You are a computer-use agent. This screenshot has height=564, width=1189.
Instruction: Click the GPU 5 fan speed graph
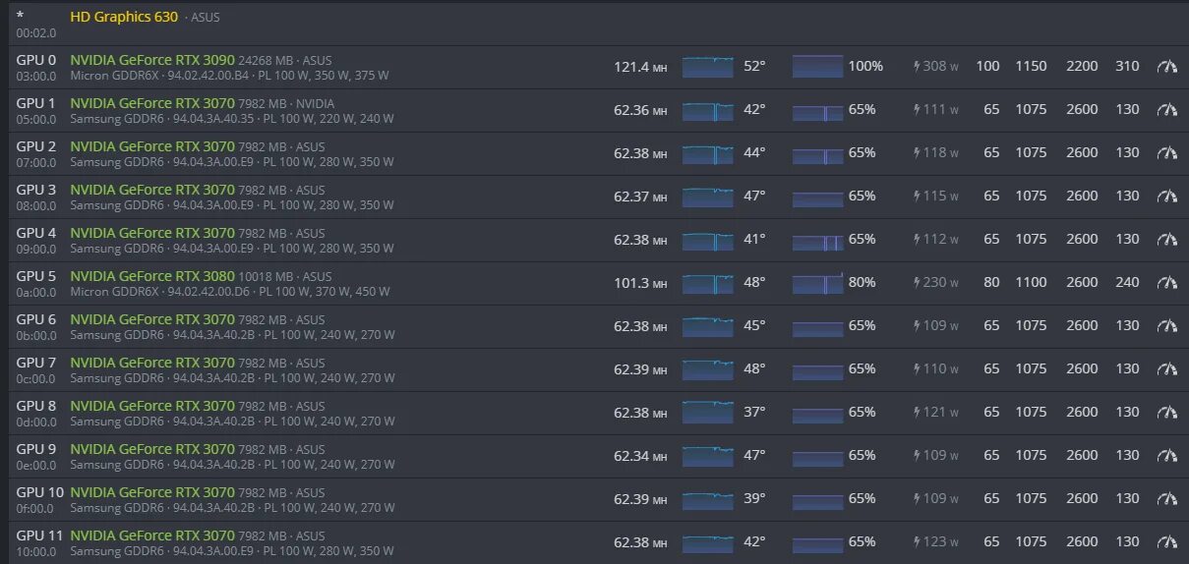(817, 283)
